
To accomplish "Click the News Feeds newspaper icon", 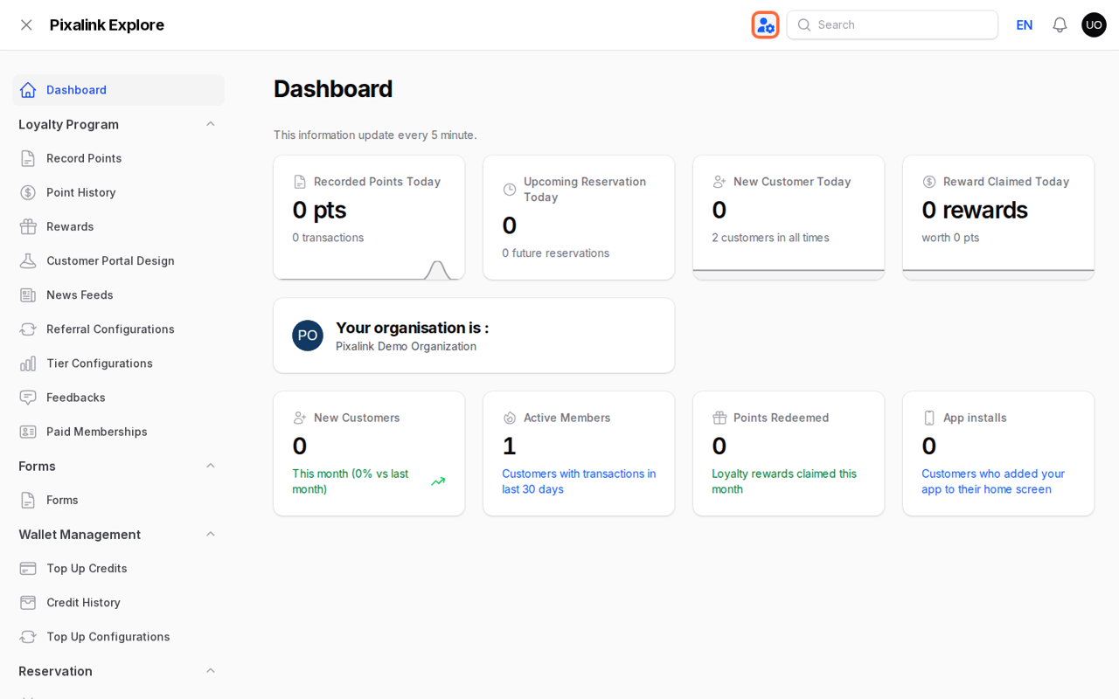I will point(28,294).
